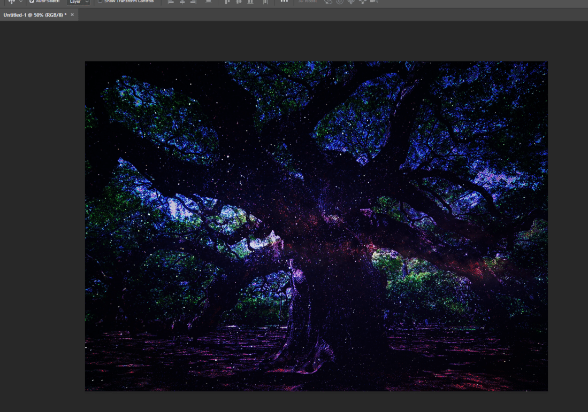Click Distribute horizontally icon
Image resolution: width=588 pixels, height=412 pixels.
tap(265, 2)
